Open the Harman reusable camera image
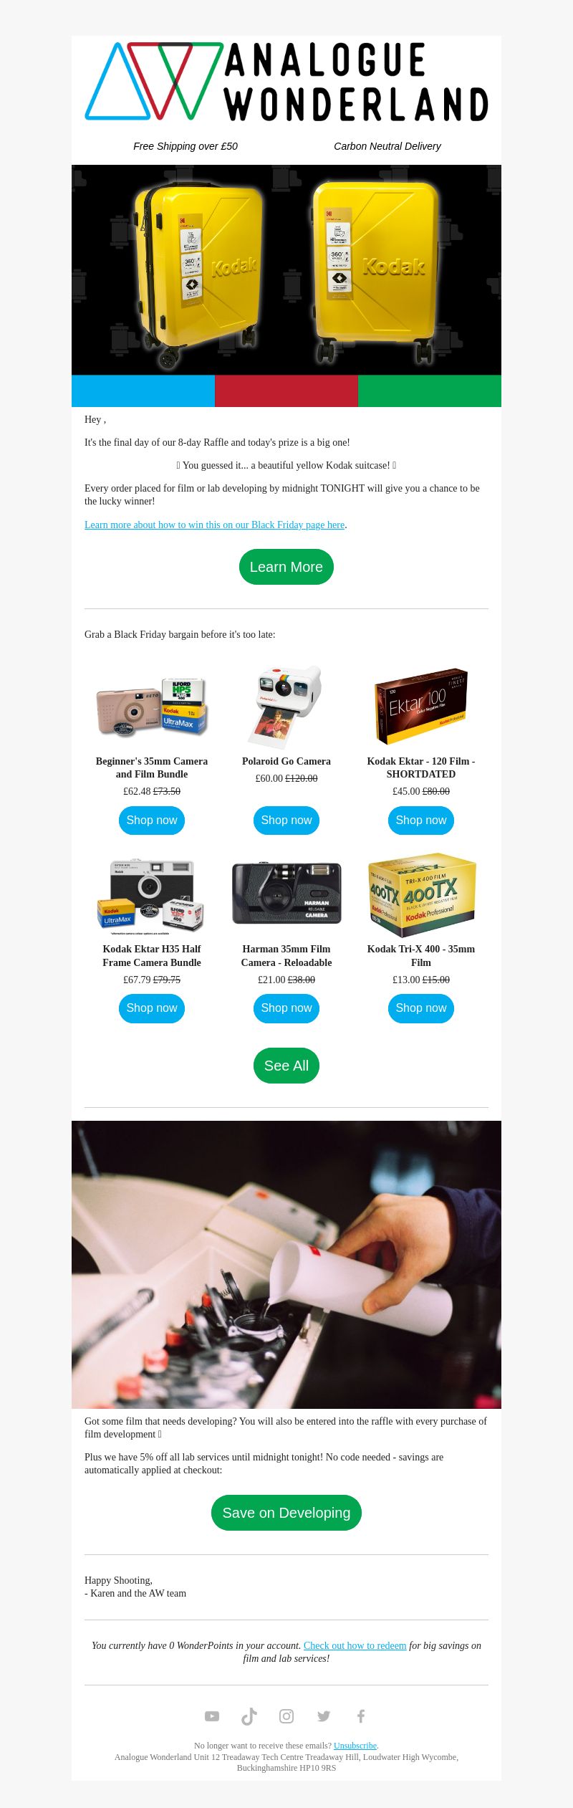The height and width of the screenshot is (1808, 573). [x=286, y=893]
